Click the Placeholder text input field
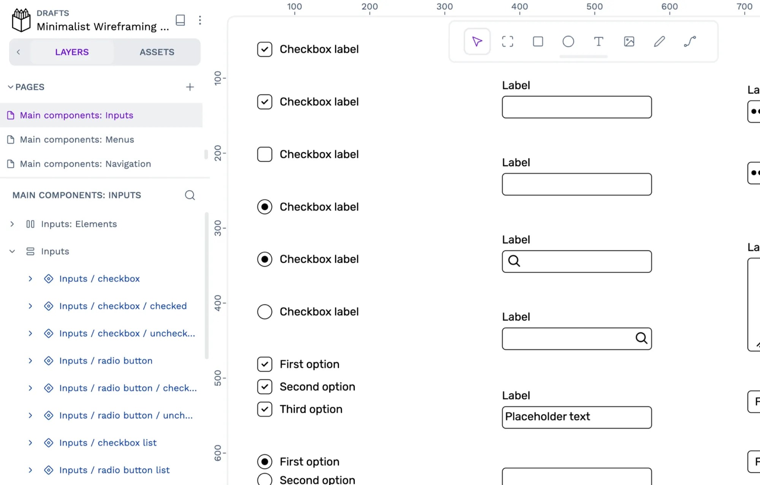 coord(576,417)
